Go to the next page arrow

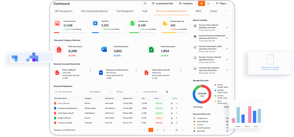click(183, 130)
